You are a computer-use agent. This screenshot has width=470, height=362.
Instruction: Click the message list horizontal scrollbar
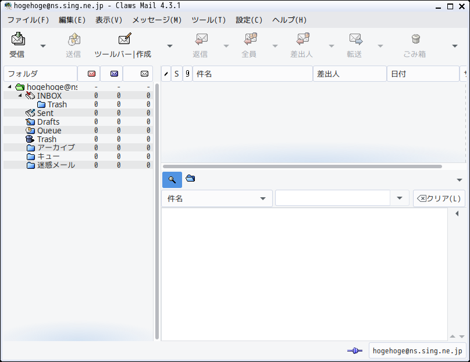(x=302, y=166)
